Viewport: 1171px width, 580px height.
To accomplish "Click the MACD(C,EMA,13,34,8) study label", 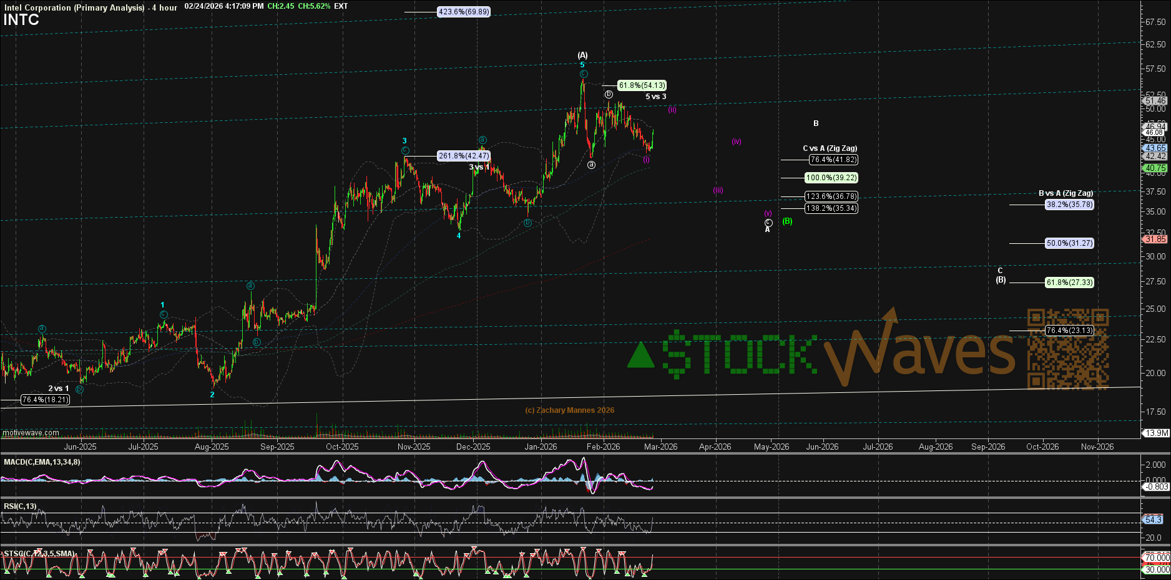I will [x=42, y=462].
